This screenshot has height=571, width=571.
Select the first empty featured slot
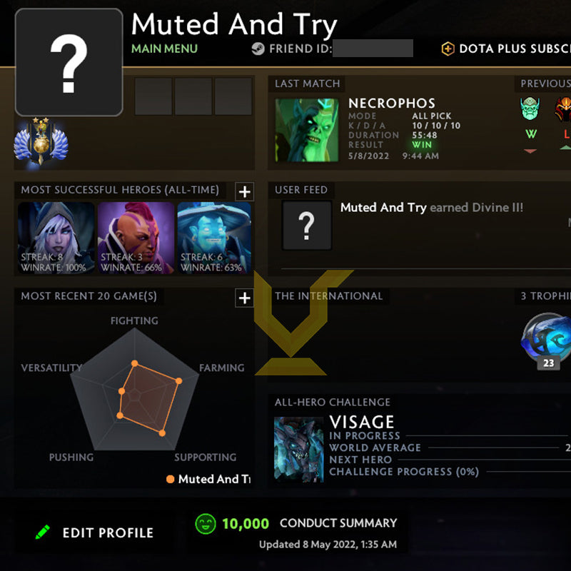click(x=153, y=96)
